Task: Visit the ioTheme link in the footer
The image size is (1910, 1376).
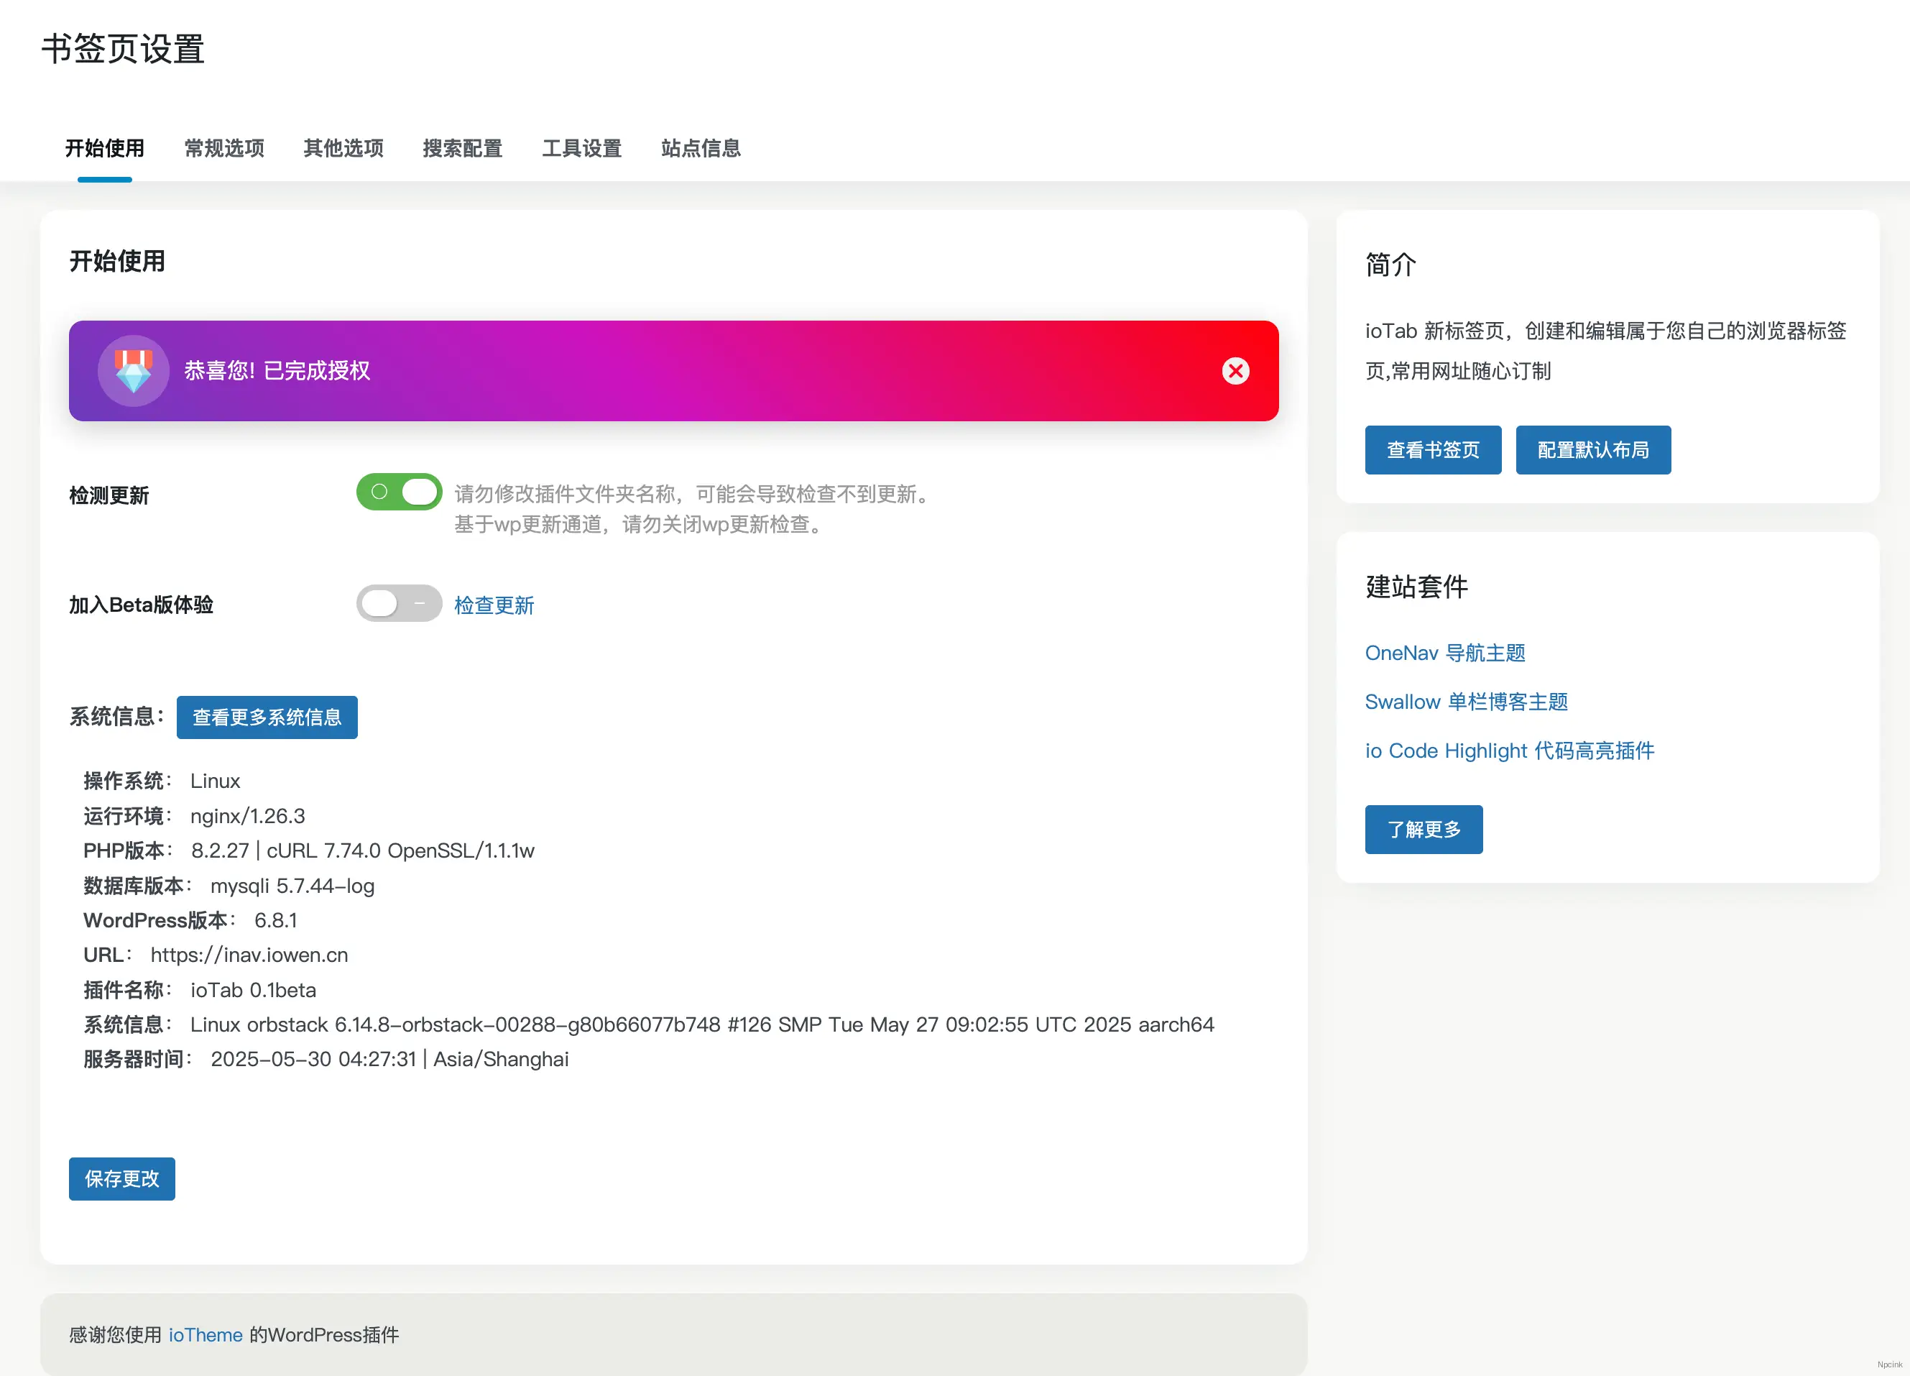Action: (x=205, y=1334)
